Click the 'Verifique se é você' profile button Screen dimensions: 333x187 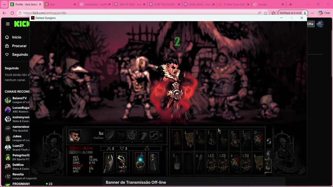(293, 13)
